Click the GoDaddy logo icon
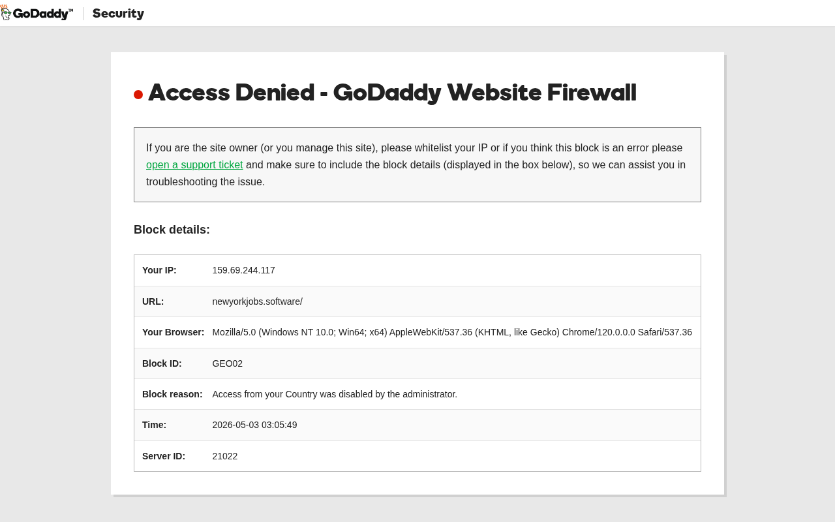835x522 pixels. pyautogui.click(x=6, y=12)
